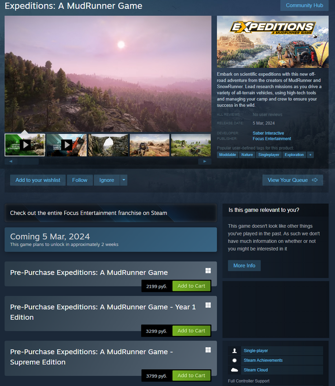Click More Info about game relevance
335x386 pixels.
click(x=244, y=265)
